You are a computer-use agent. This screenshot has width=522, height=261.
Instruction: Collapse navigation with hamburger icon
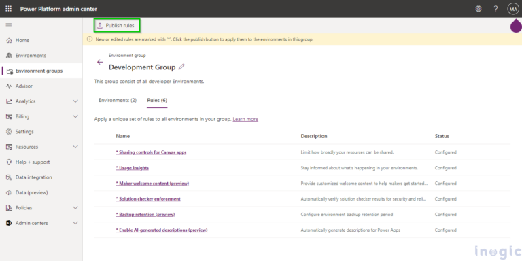pyautogui.click(x=9, y=25)
